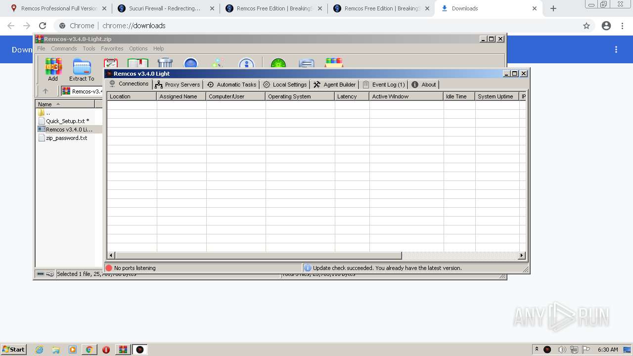Viewport: 633px width, 356px height.
Task: Switch to the Sucuri Firewall browser tab
Action: 165,8
